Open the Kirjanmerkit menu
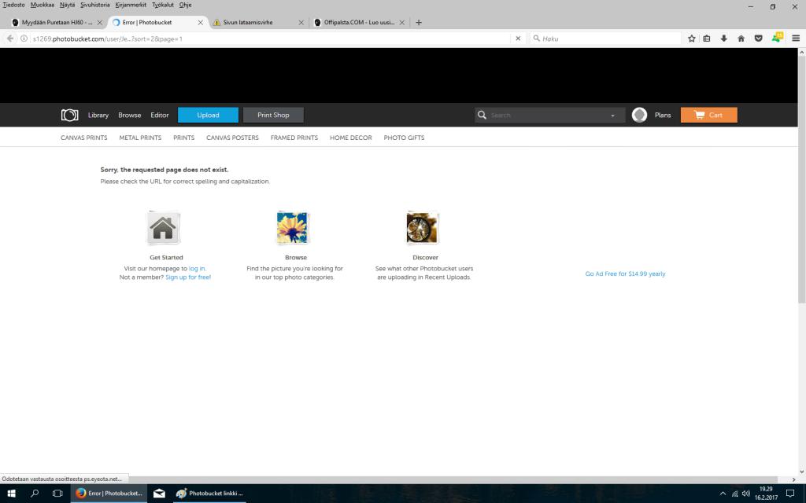 (x=131, y=5)
